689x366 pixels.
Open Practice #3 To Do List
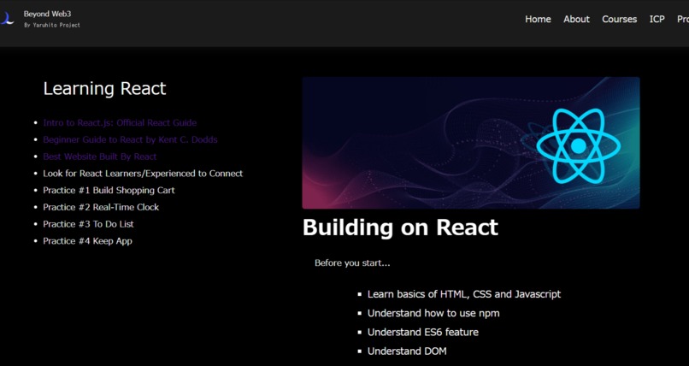(x=88, y=224)
